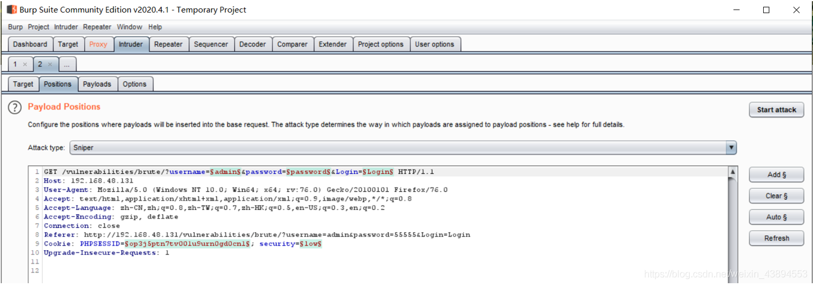Select Intruder attack tab 2
Viewport: 813px width, 285px height.
click(40, 64)
